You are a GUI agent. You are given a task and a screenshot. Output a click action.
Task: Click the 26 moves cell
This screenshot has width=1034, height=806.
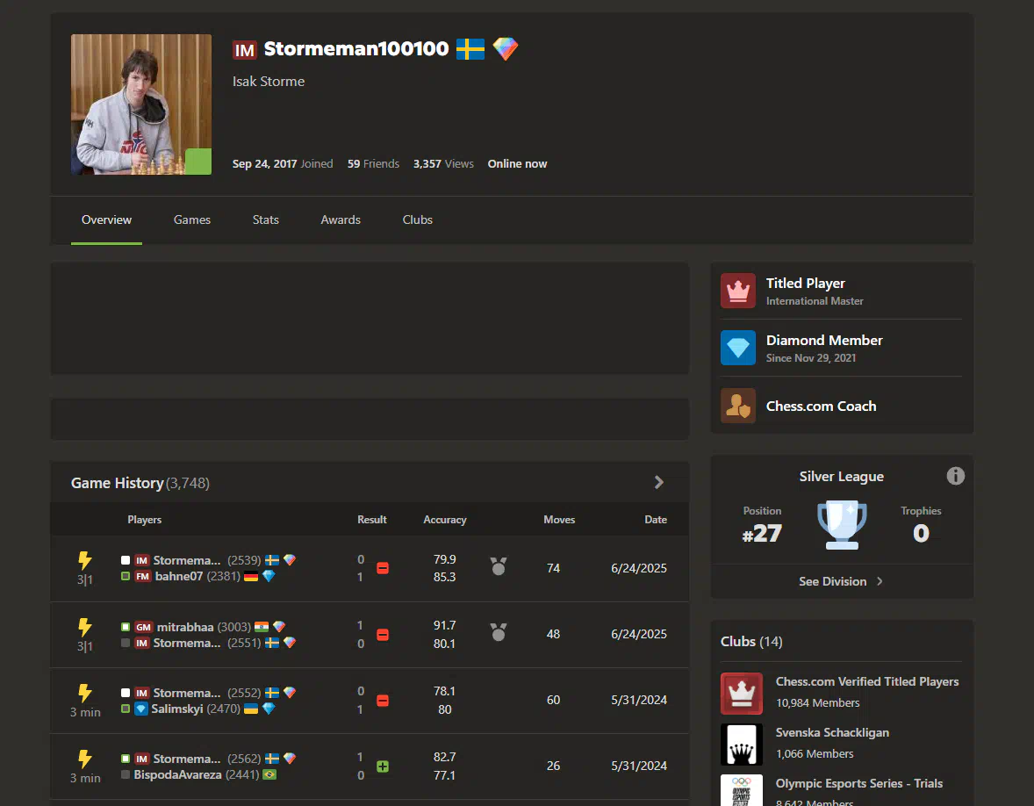click(553, 766)
